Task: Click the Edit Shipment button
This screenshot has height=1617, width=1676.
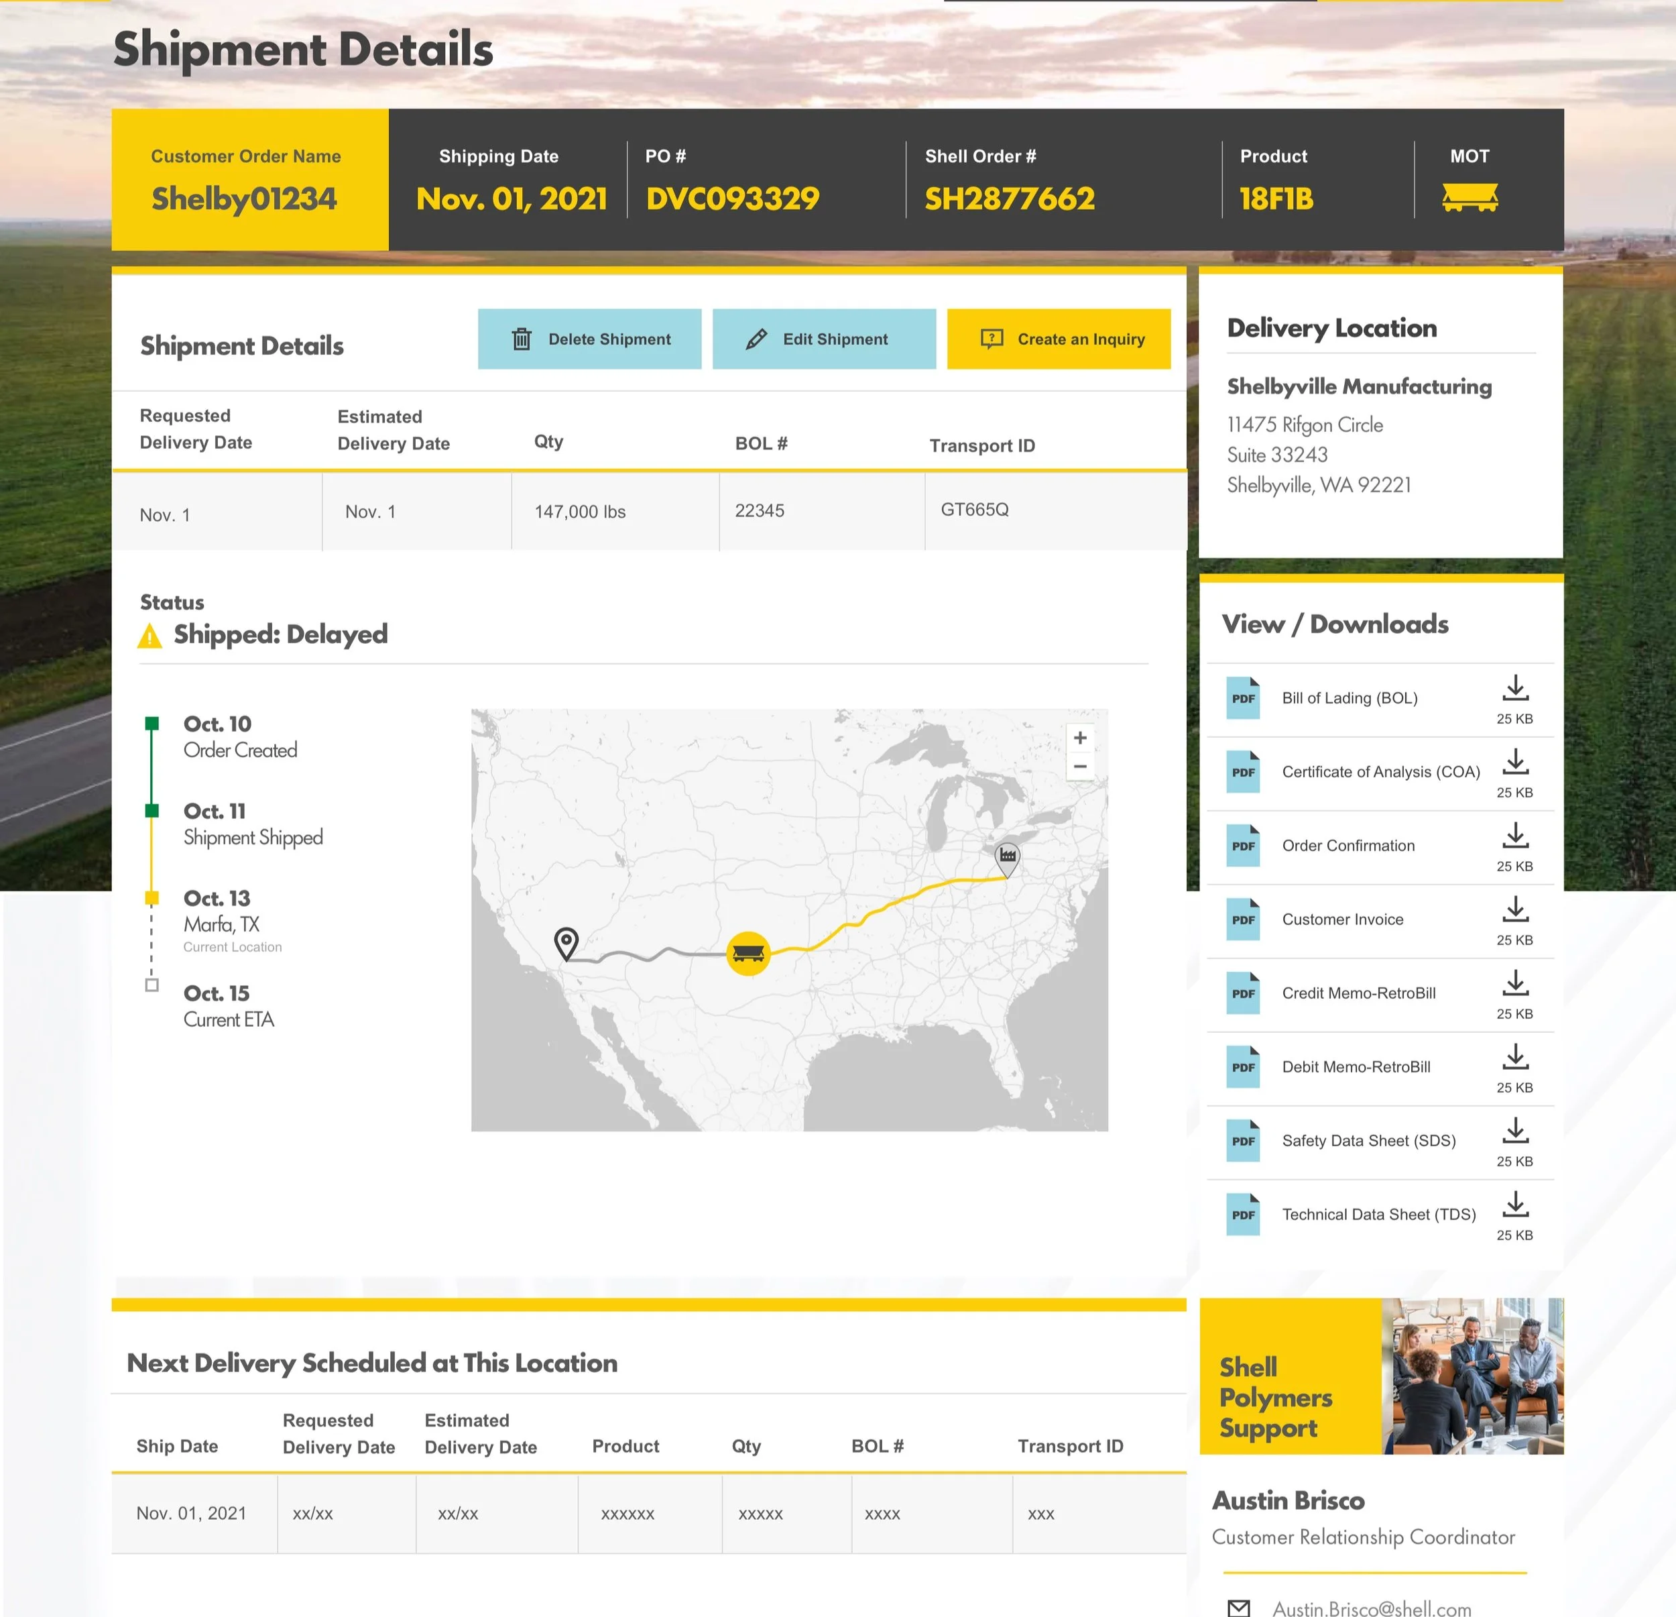Action: pyautogui.click(x=823, y=339)
